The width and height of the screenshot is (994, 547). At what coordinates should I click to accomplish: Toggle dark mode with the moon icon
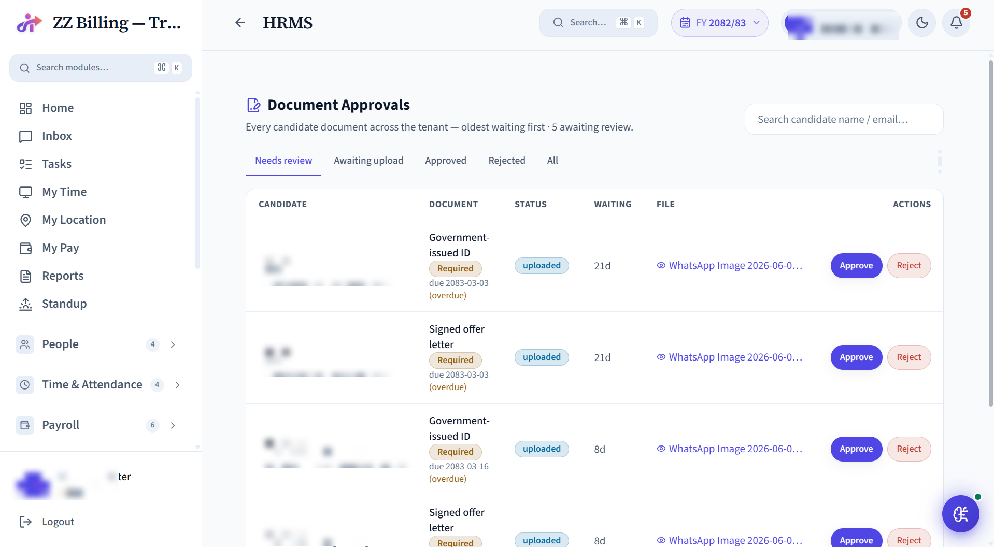922,23
